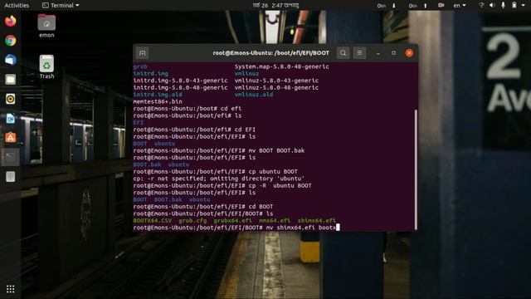Click 'mmx64.efi' in the listing
The image size is (531, 299).
coord(275,221)
